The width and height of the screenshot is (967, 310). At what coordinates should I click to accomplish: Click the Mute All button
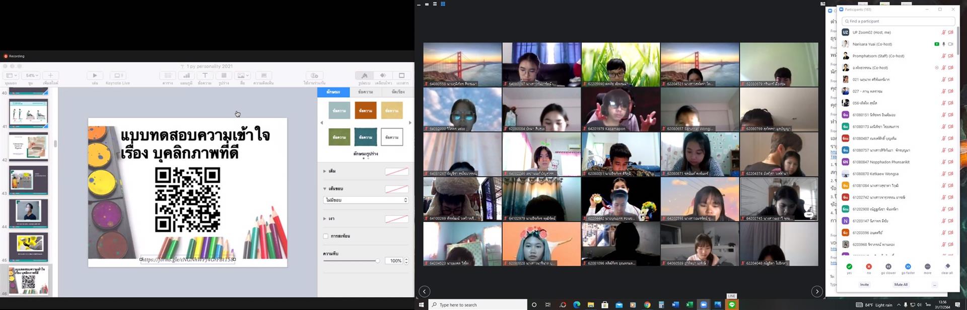point(901,284)
